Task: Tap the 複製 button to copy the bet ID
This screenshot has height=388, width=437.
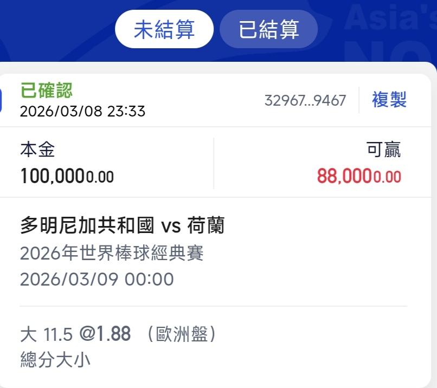Action: point(389,100)
